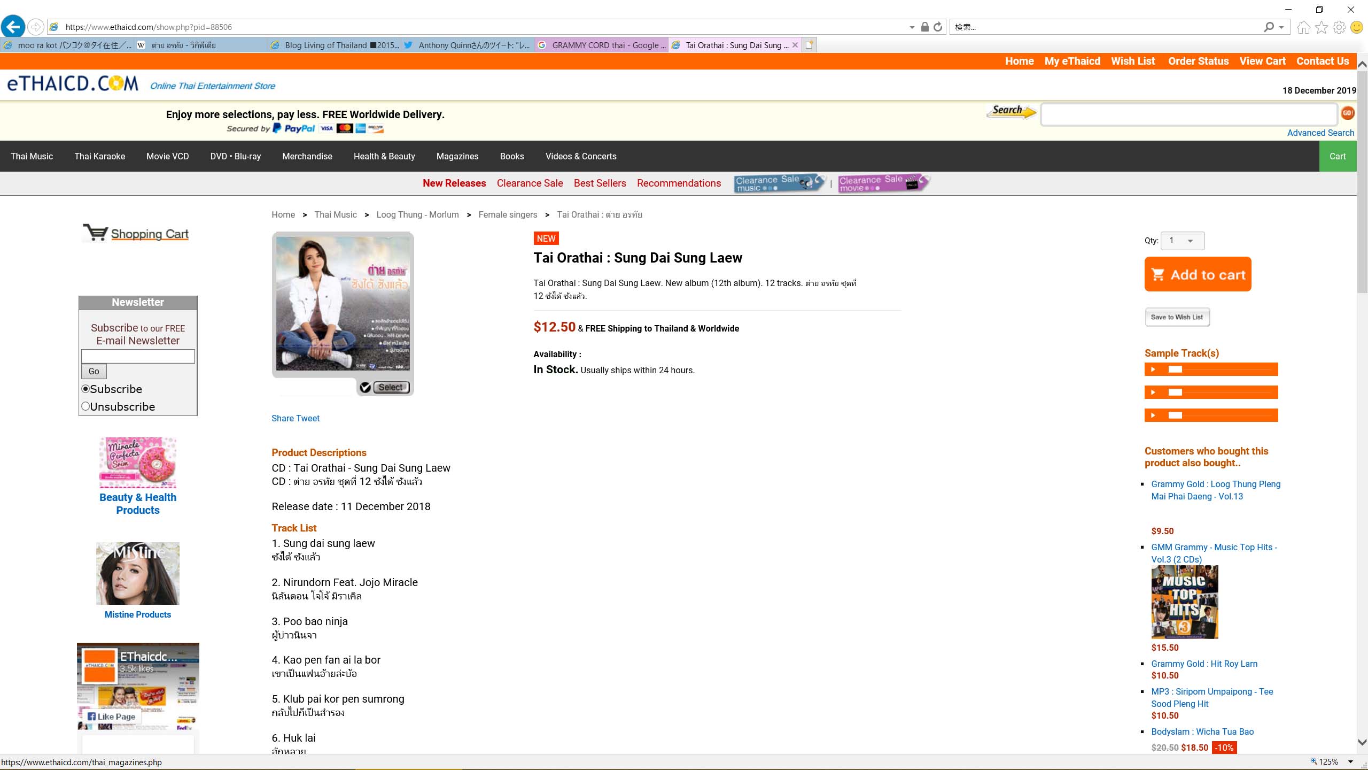1368x770 pixels.
Task: Click the newsletter email input field
Action: pos(138,356)
